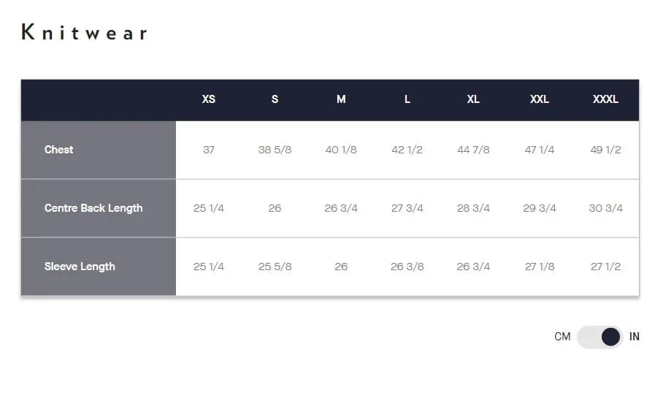This screenshot has height=406, width=663.
Task: Click the XXL sleeve length value 27 1/8
Action: pyautogui.click(x=539, y=267)
